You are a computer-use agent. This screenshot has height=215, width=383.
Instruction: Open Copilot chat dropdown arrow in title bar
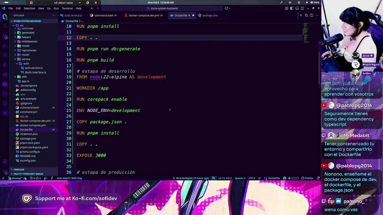click(230, 8)
